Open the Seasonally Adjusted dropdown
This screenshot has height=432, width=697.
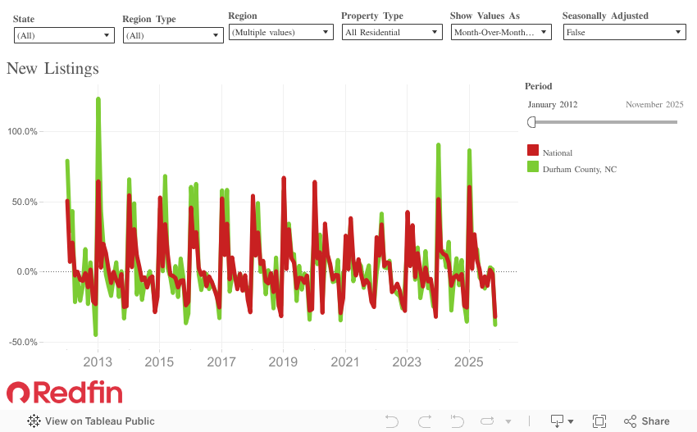click(x=625, y=32)
